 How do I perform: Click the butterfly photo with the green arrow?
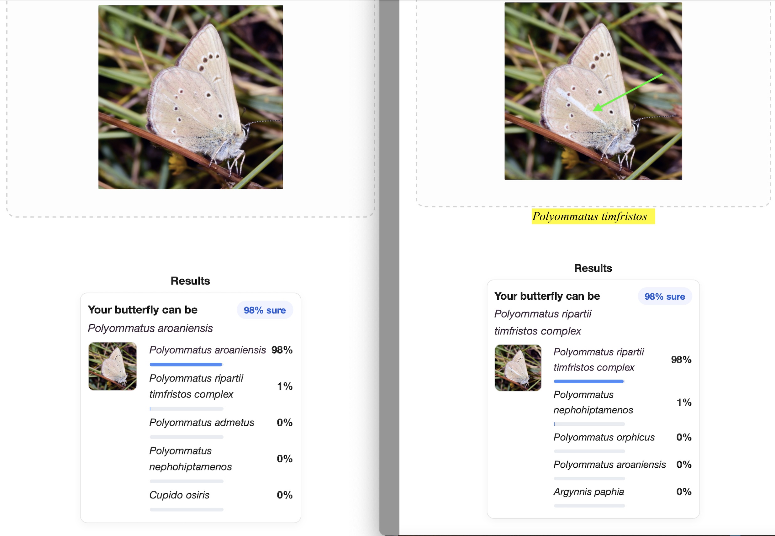click(x=593, y=91)
